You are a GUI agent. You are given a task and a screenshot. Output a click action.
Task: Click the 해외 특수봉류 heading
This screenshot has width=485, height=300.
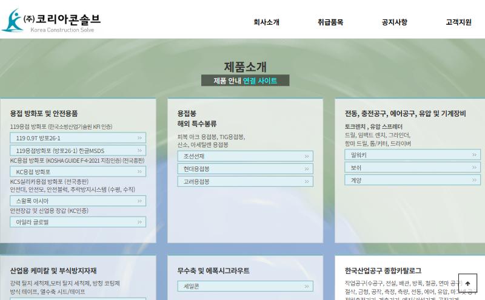pyautogui.click(x=196, y=124)
